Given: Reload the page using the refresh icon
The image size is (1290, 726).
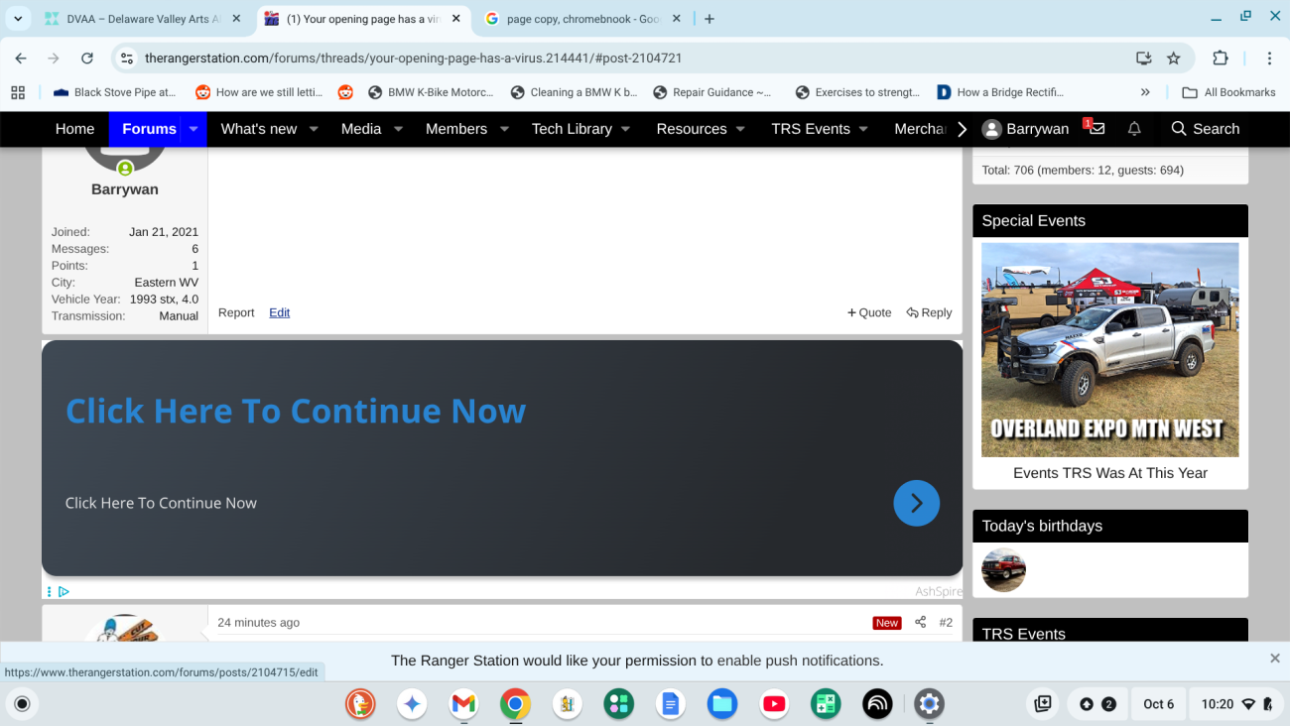Looking at the screenshot, I should coord(87,59).
